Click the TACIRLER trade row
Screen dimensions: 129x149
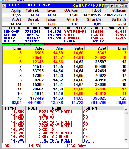pos(62,137)
